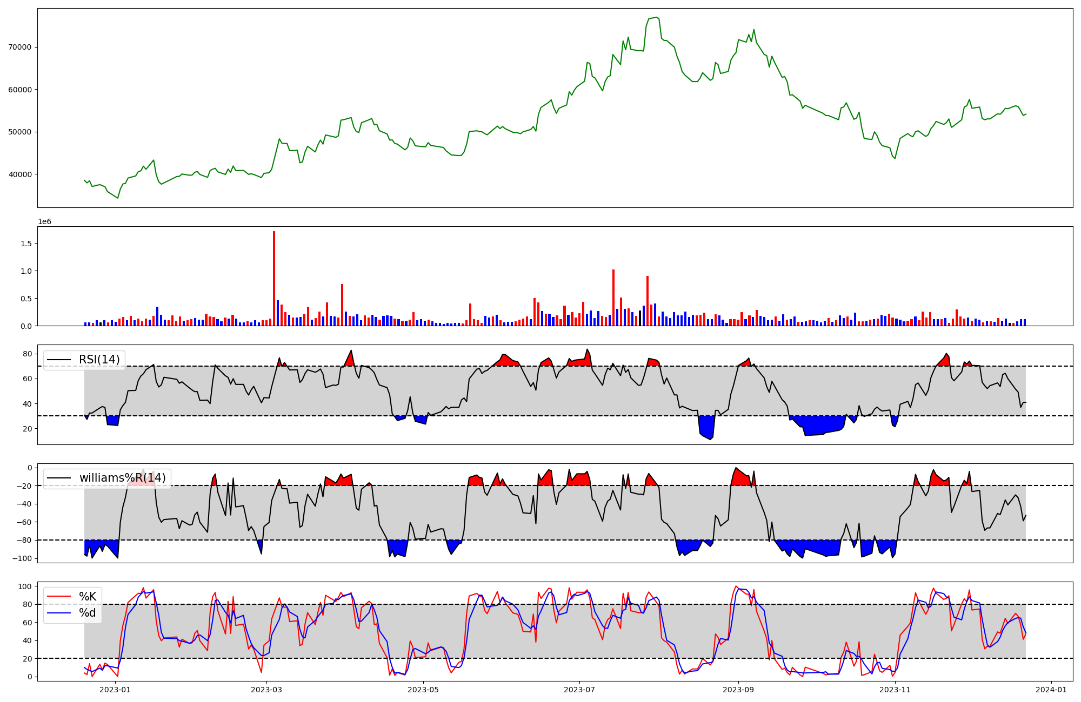
Task: Click the black RSI(14) legend line sample
Action: (x=59, y=360)
